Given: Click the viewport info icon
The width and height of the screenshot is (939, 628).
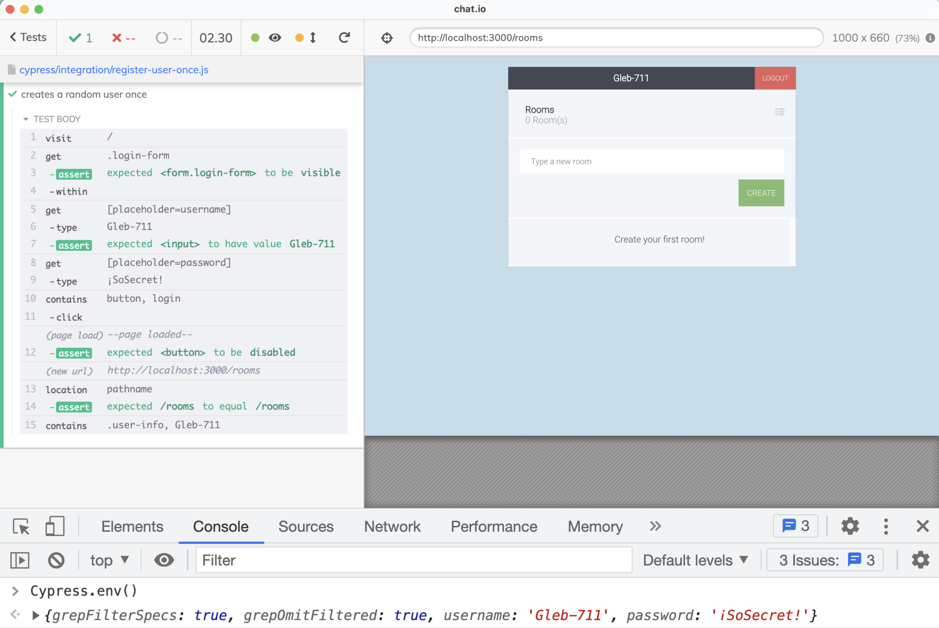Looking at the screenshot, I should (930, 38).
